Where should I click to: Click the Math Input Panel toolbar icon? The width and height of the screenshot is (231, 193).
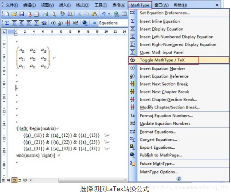tap(37, 23)
